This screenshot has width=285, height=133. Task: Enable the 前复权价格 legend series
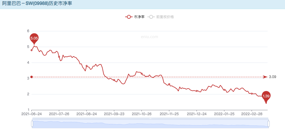(161, 17)
